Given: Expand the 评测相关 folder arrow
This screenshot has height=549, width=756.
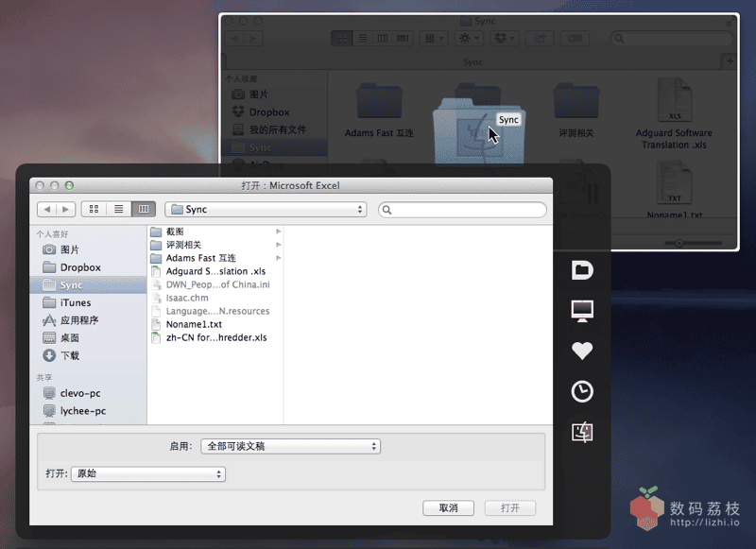Looking at the screenshot, I should (278, 245).
